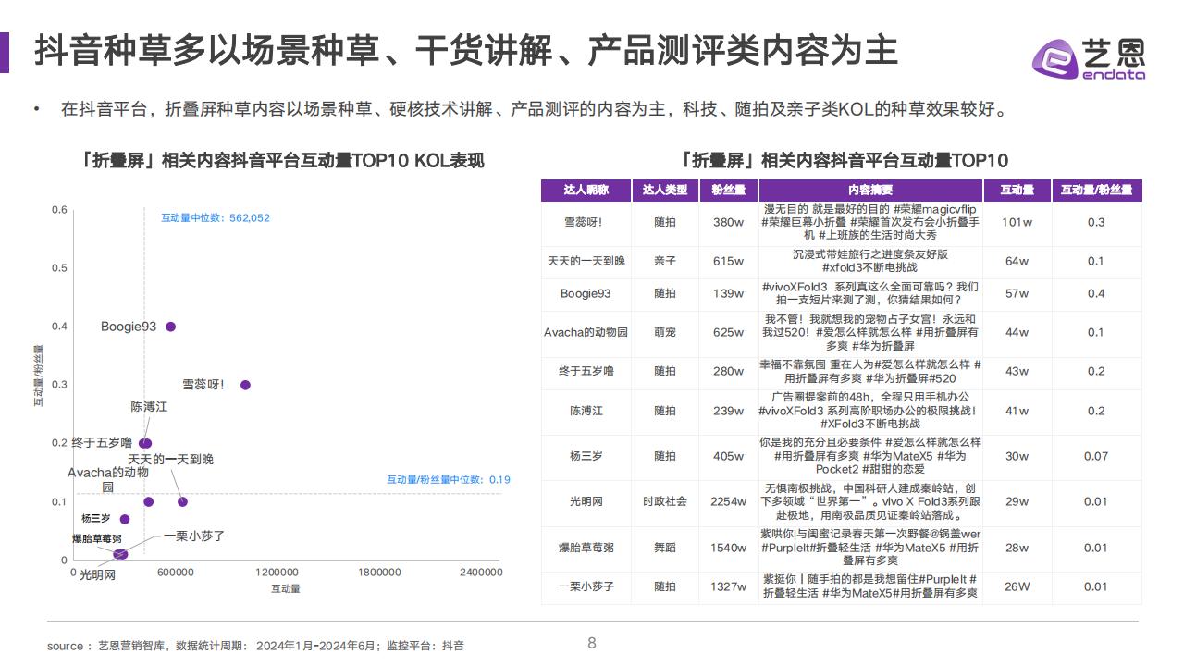Click the 亲子 type cell
Image resolution: width=1184 pixels, height=666 pixels.
click(665, 261)
